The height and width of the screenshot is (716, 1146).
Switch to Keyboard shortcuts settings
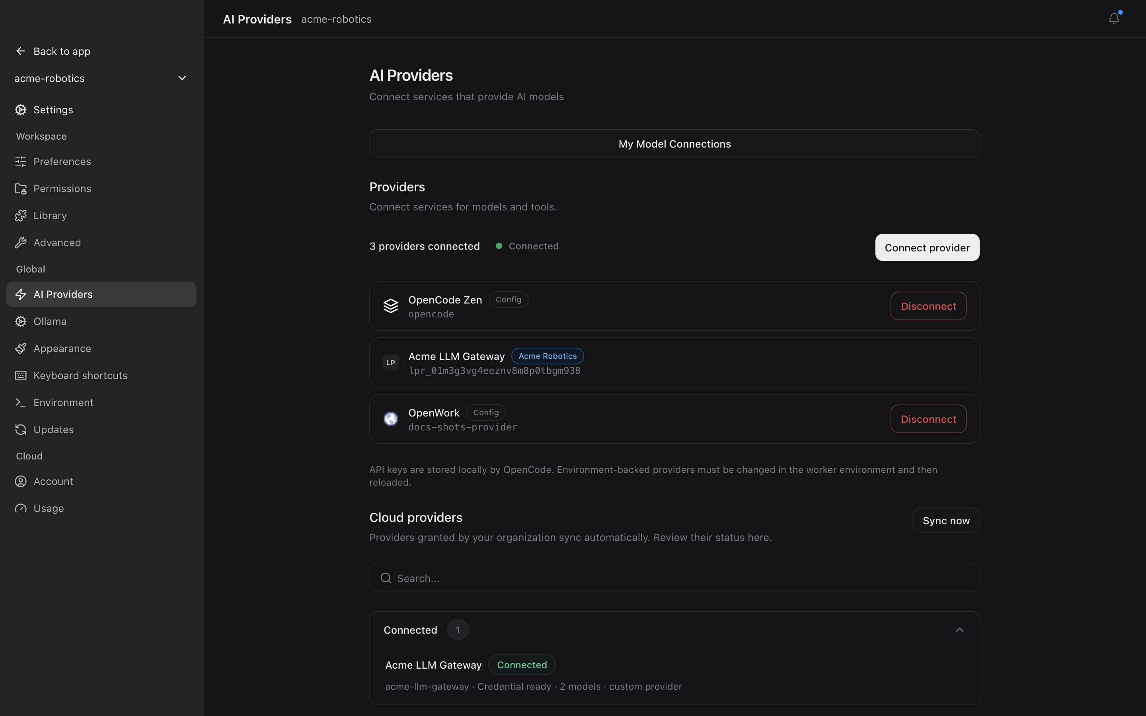[x=101, y=375]
